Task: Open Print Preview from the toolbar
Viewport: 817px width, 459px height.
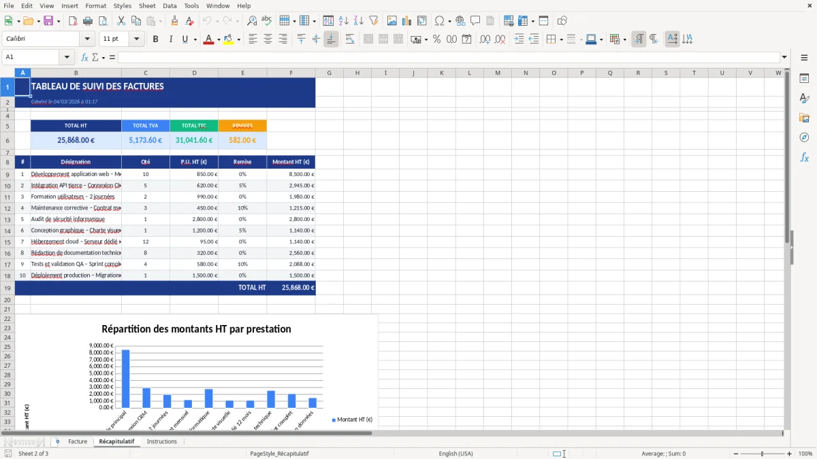Action: (103, 21)
